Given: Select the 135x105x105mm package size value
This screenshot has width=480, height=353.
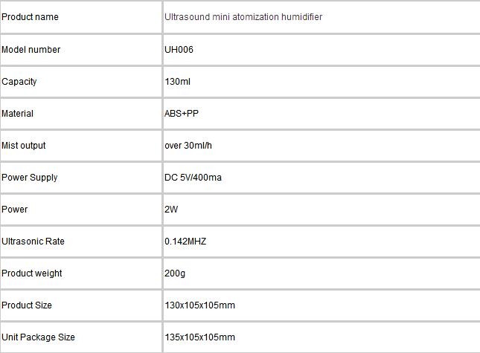Looking at the screenshot, I should (x=200, y=337).
